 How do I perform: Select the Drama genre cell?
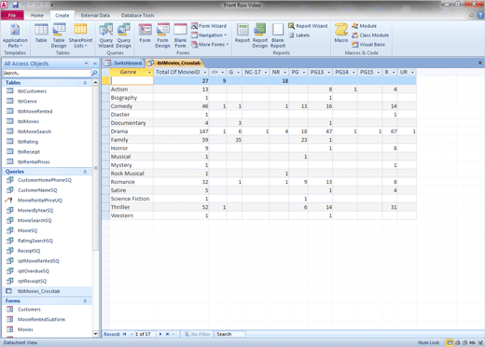132,132
